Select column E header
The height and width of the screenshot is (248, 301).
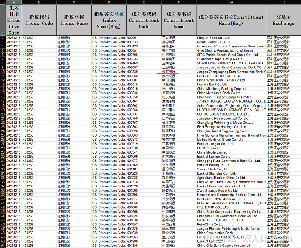pyautogui.click(x=144, y=2)
